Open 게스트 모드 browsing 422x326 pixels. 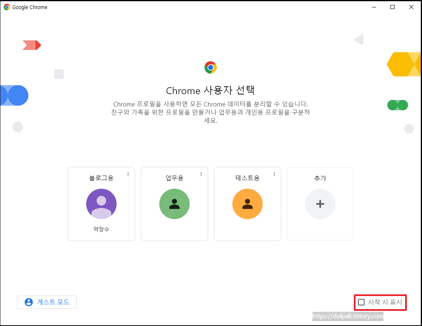pyautogui.click(x=46, y=302)
